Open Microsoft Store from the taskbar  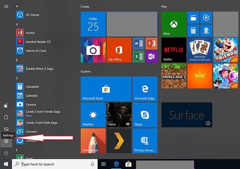click(128, 164)
